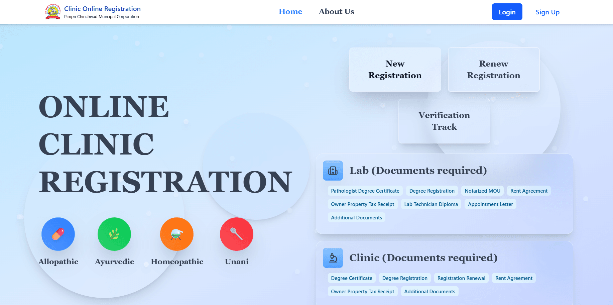Select the Lab Technician Diploma chip
This screenshot has width=613, height=305.
point(431,204)
